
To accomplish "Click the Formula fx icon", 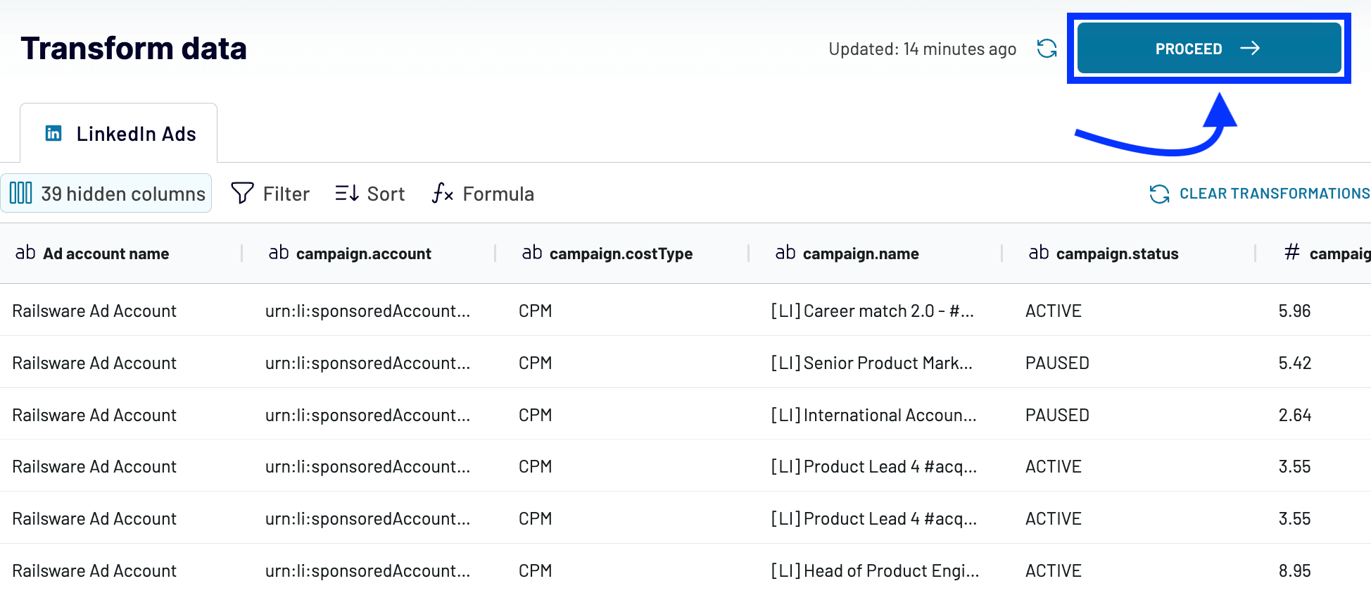I will [x=443, y=193].
